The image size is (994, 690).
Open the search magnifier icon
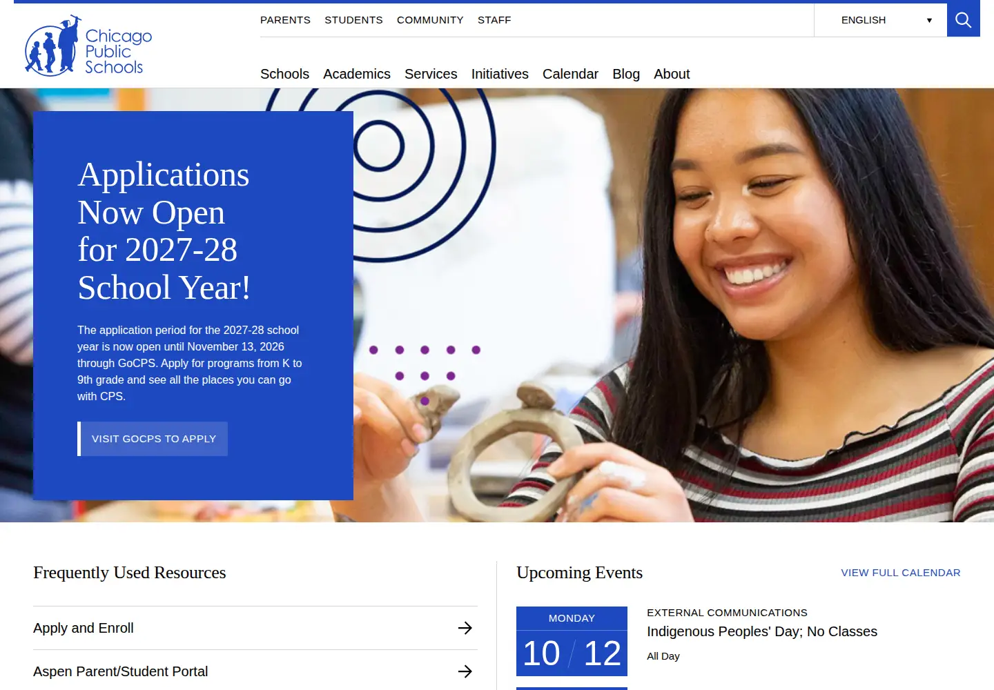pyautogui.click(x=964, y=20)
